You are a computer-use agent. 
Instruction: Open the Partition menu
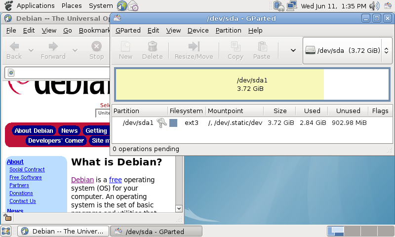coord(228,31)
